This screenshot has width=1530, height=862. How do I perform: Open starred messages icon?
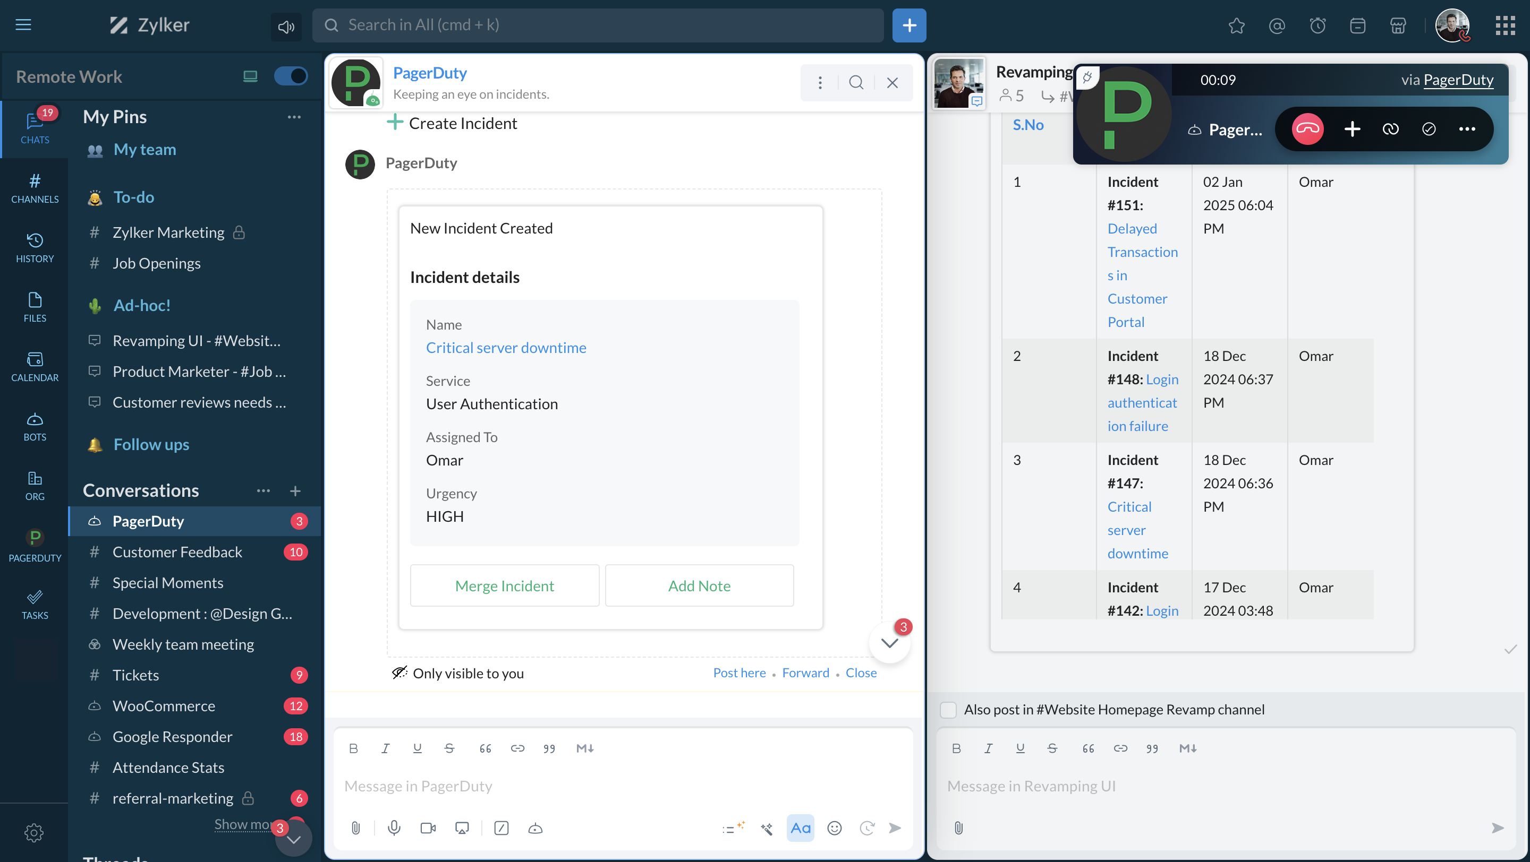click(x=1237, y=25)
